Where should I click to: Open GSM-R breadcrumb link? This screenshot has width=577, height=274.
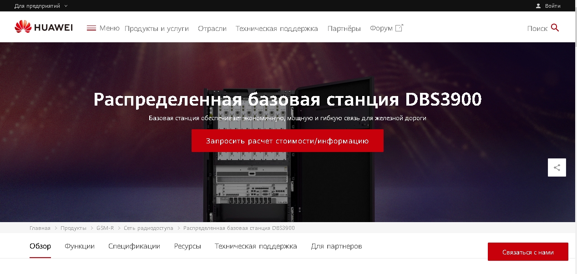pyautogui.click(x=105, y=228)
